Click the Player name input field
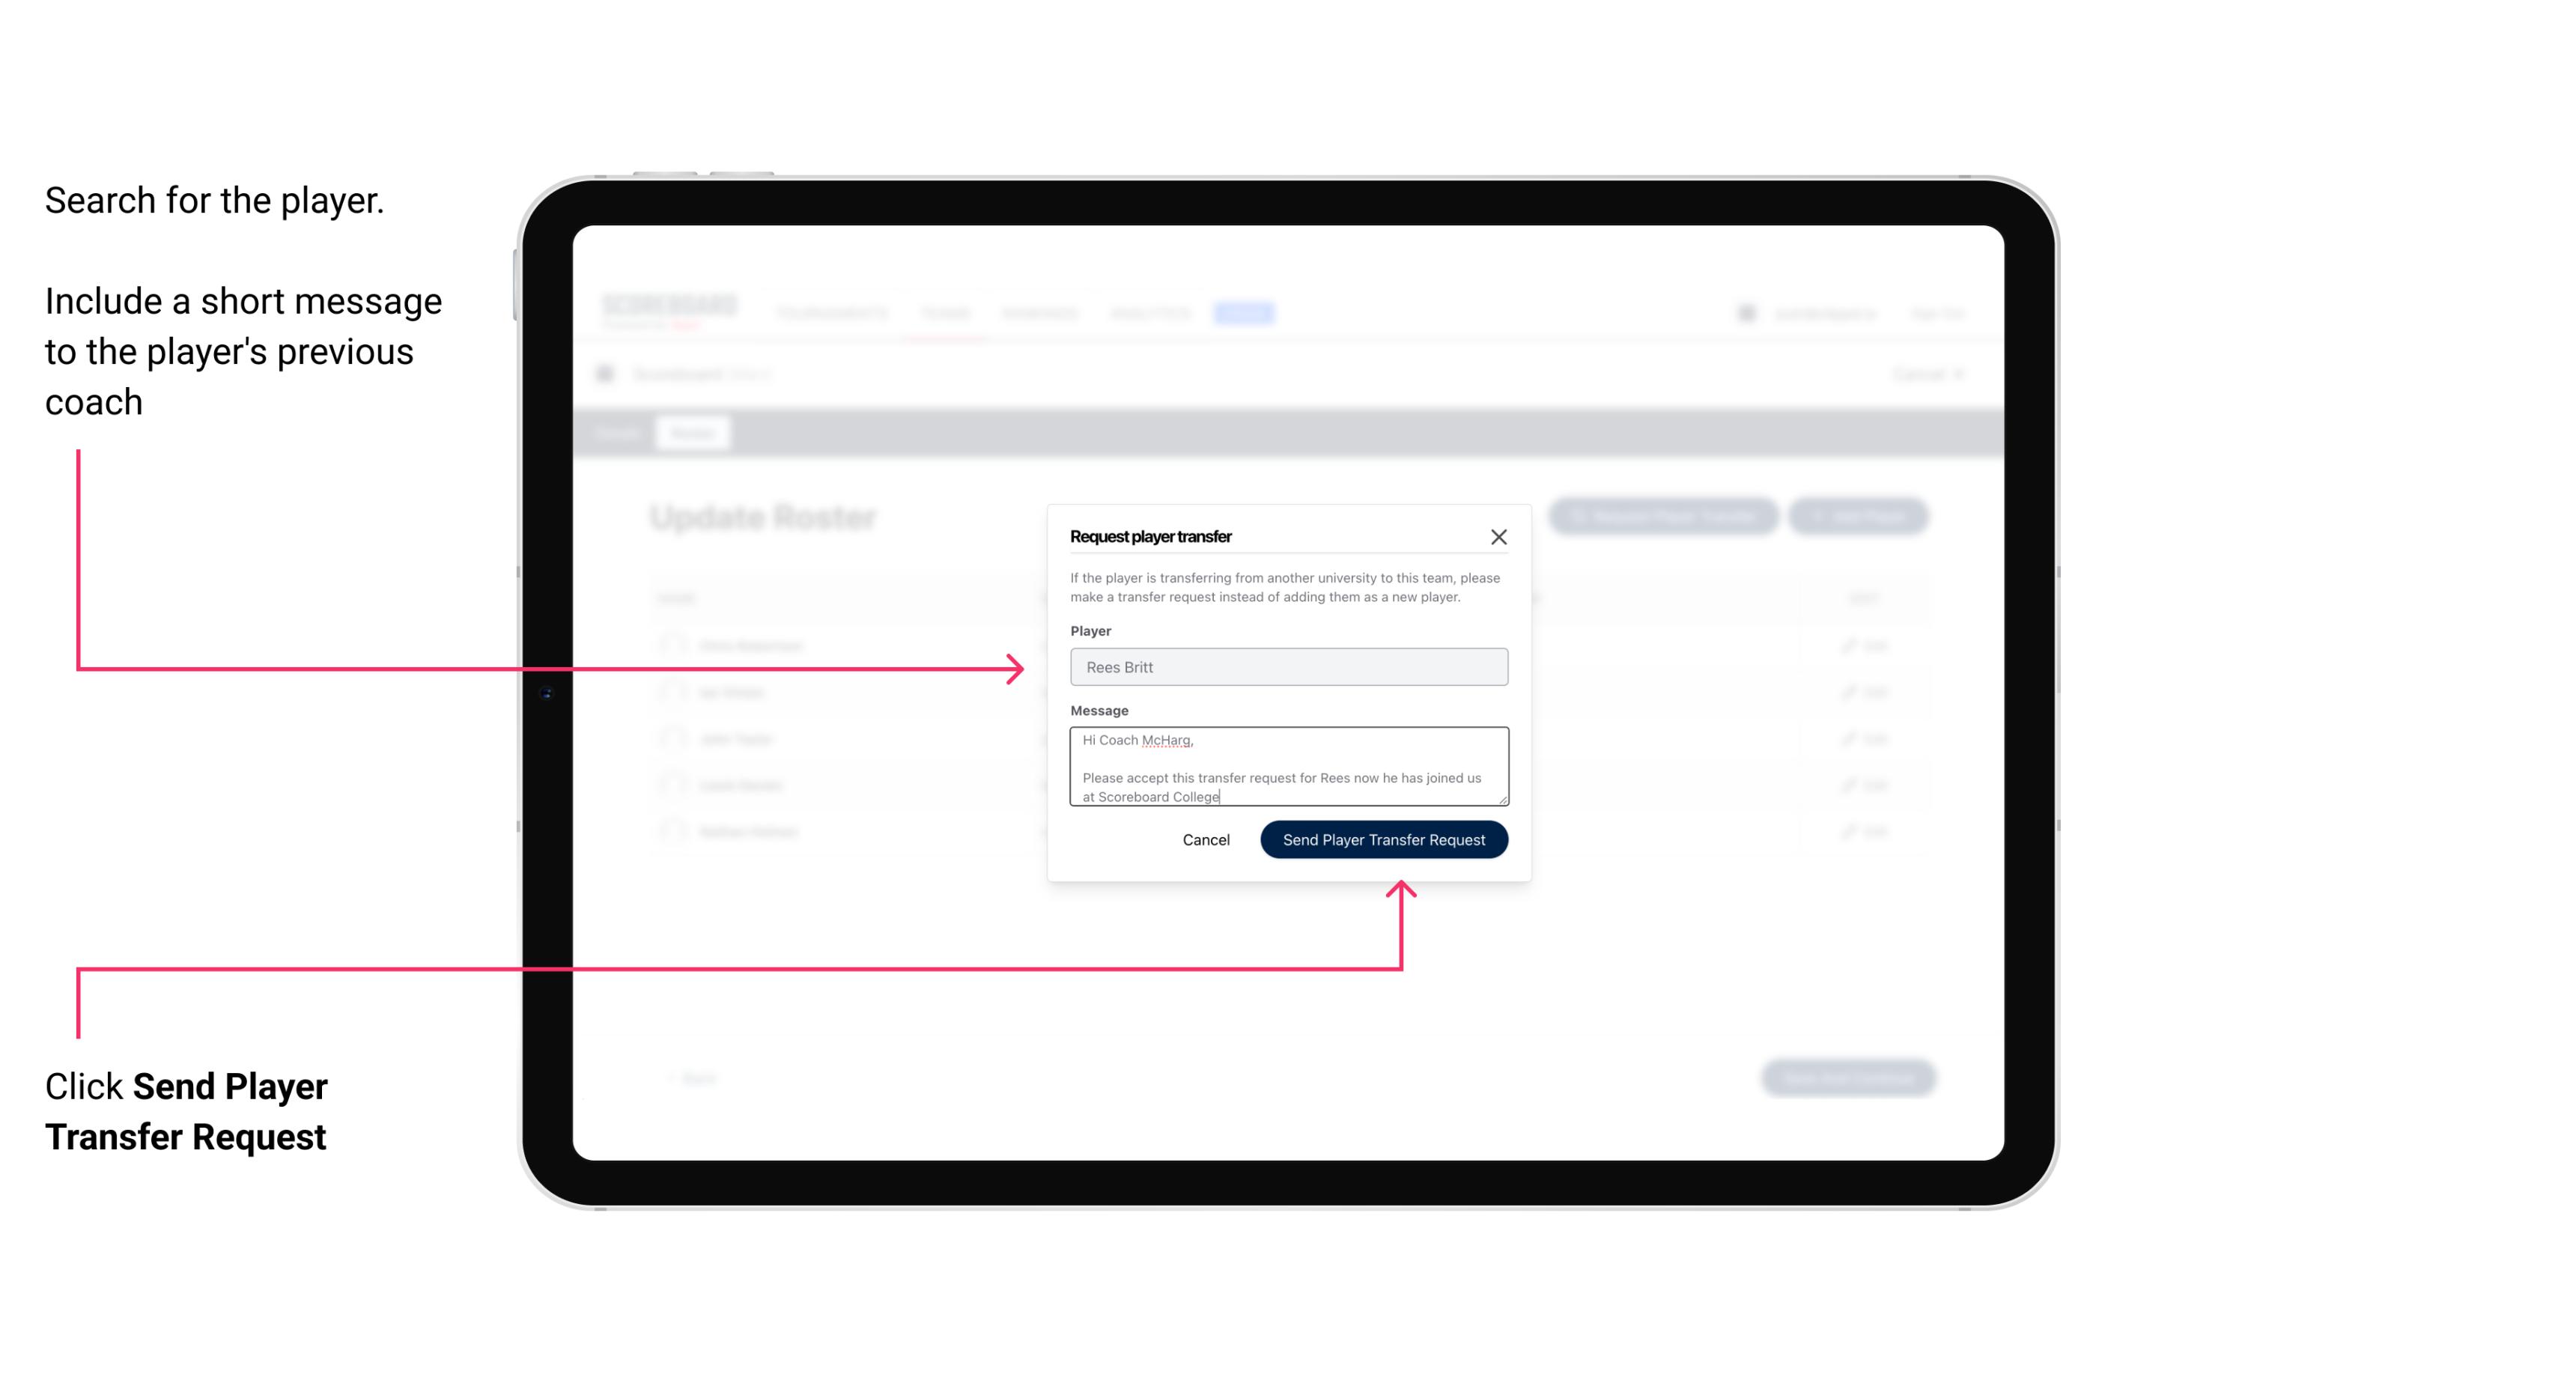2576x1386 pixels. coord(1287,667)
